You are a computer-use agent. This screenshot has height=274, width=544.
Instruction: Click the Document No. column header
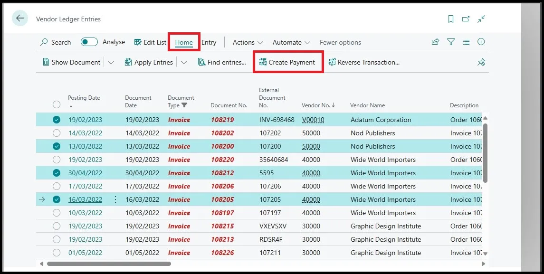pos(229,105)
